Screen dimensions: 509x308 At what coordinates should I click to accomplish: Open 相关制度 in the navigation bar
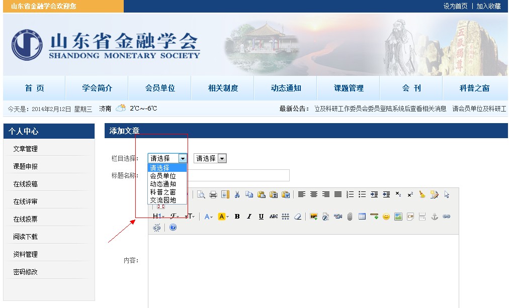[223, 88]
